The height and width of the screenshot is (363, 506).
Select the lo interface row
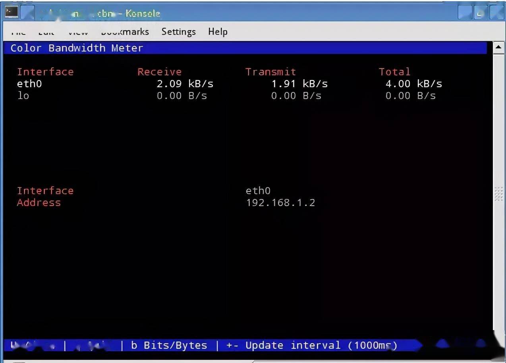(23, 96)
